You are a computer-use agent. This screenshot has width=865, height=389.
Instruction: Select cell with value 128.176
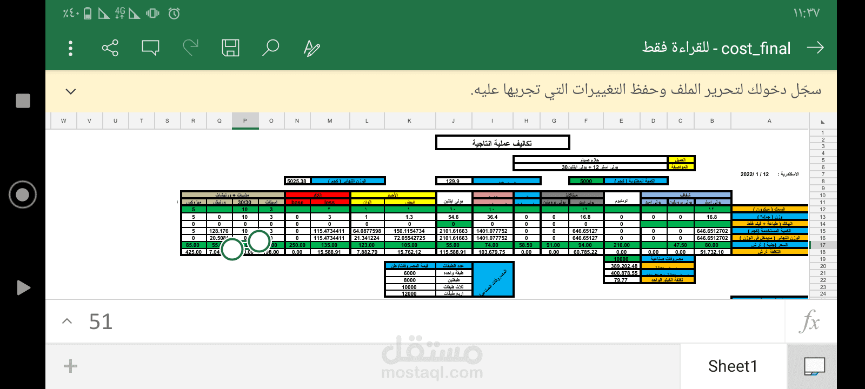[x=219, y=231]
